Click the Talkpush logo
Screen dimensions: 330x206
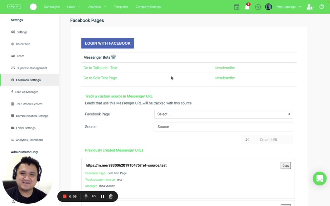click(14, 7)
